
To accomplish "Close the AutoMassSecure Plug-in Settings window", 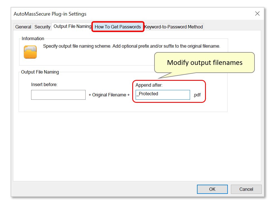I will (257, 14).
